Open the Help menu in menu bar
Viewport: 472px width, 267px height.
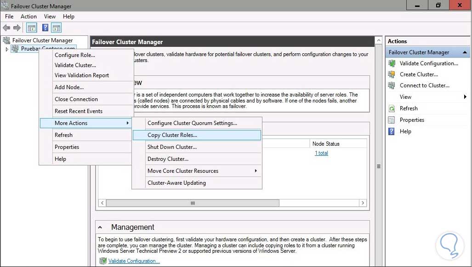click(68, 17)
